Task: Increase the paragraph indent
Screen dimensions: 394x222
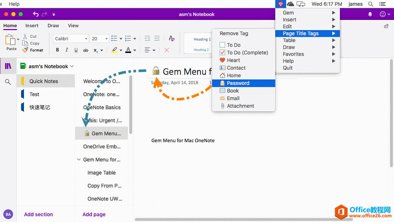Action: (157, 38)
